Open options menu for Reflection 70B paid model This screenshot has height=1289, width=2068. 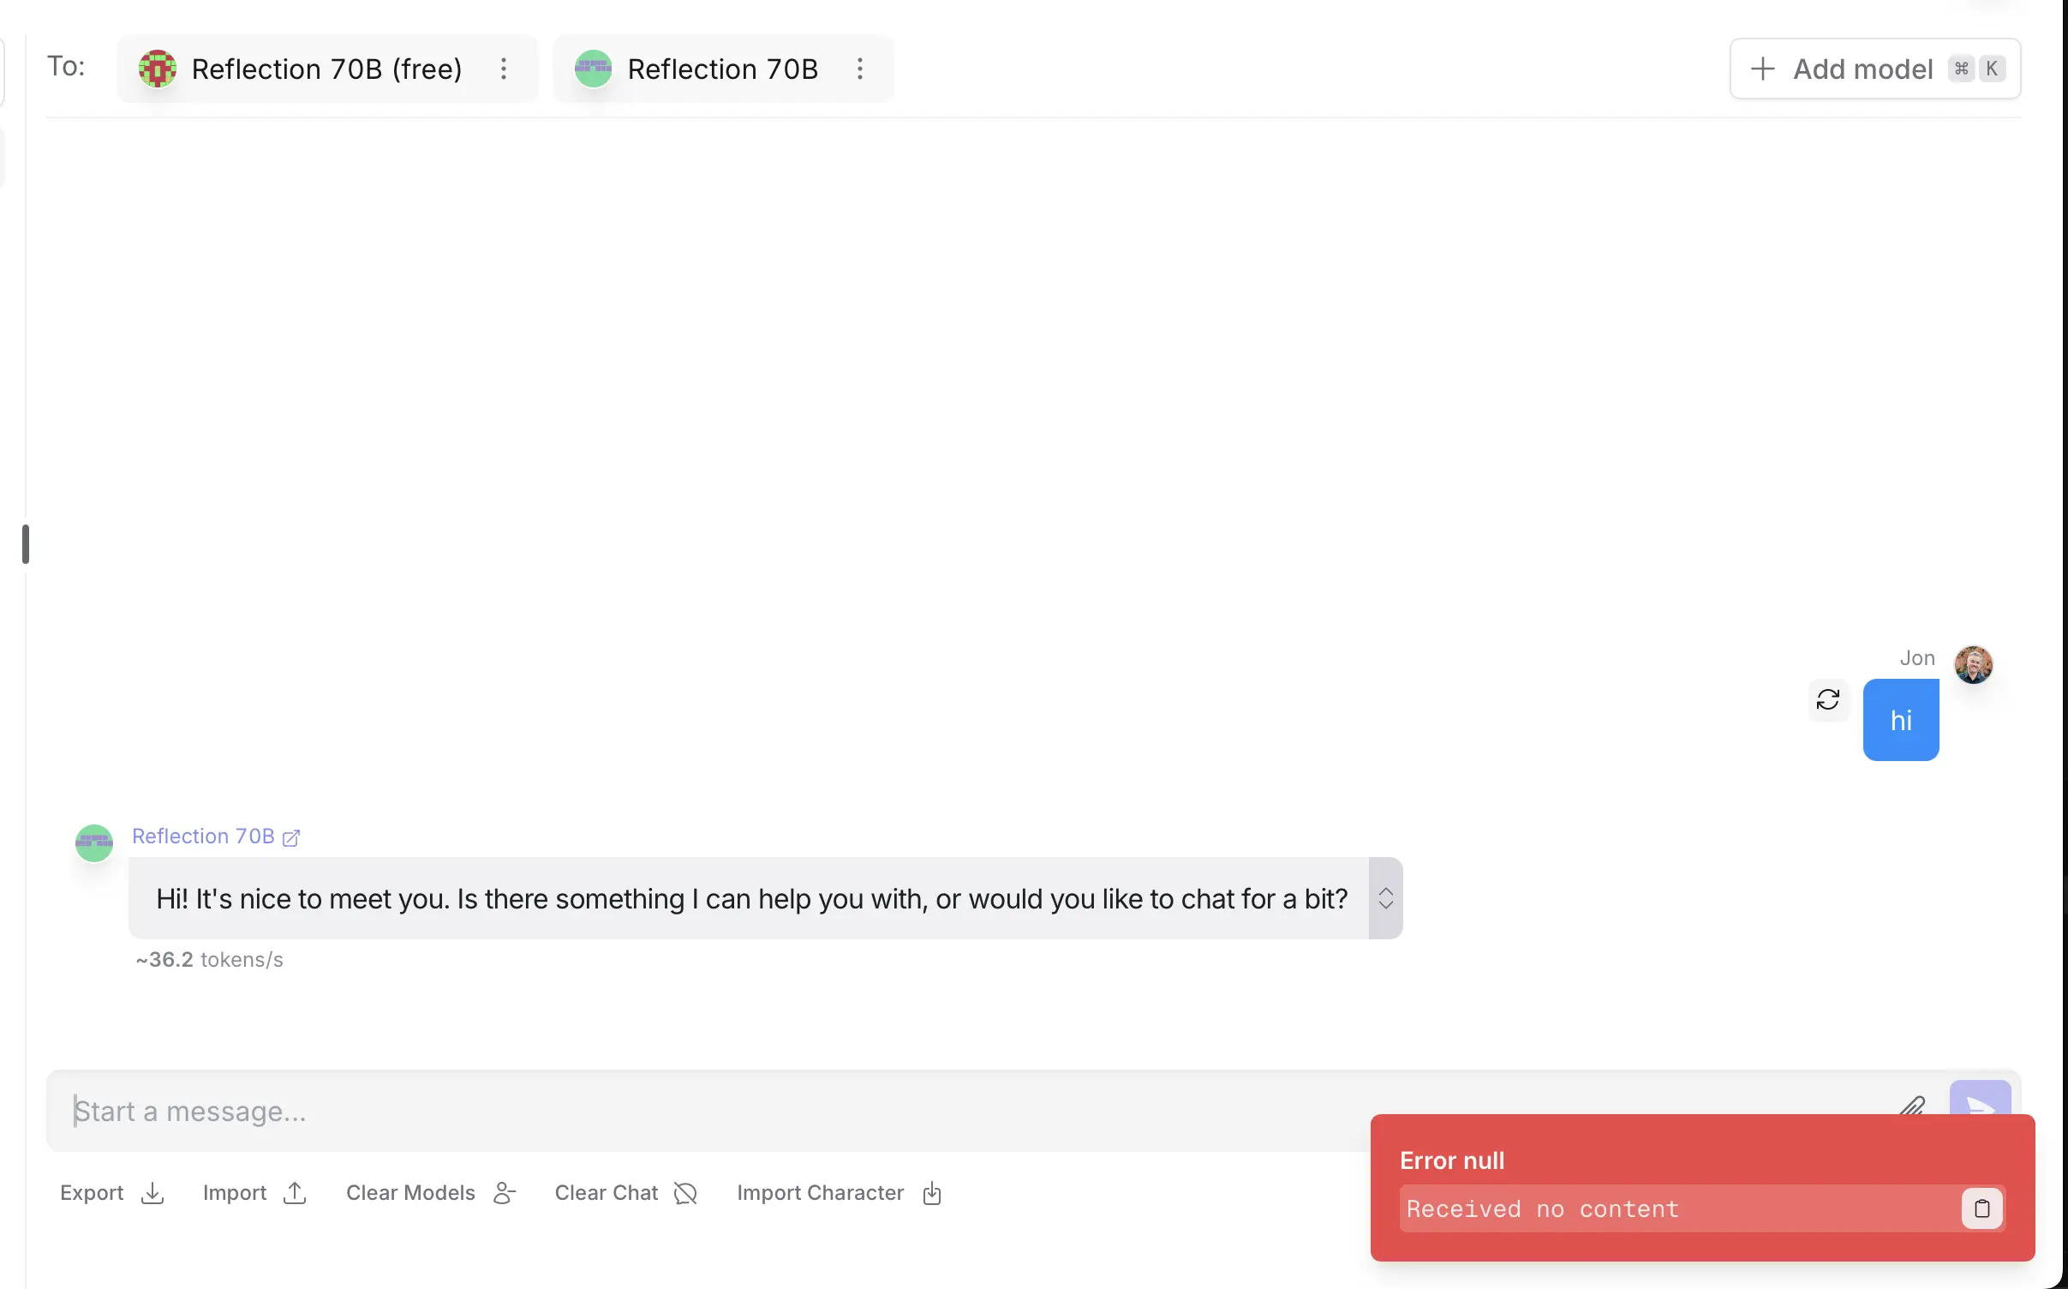tap(860, 69)
